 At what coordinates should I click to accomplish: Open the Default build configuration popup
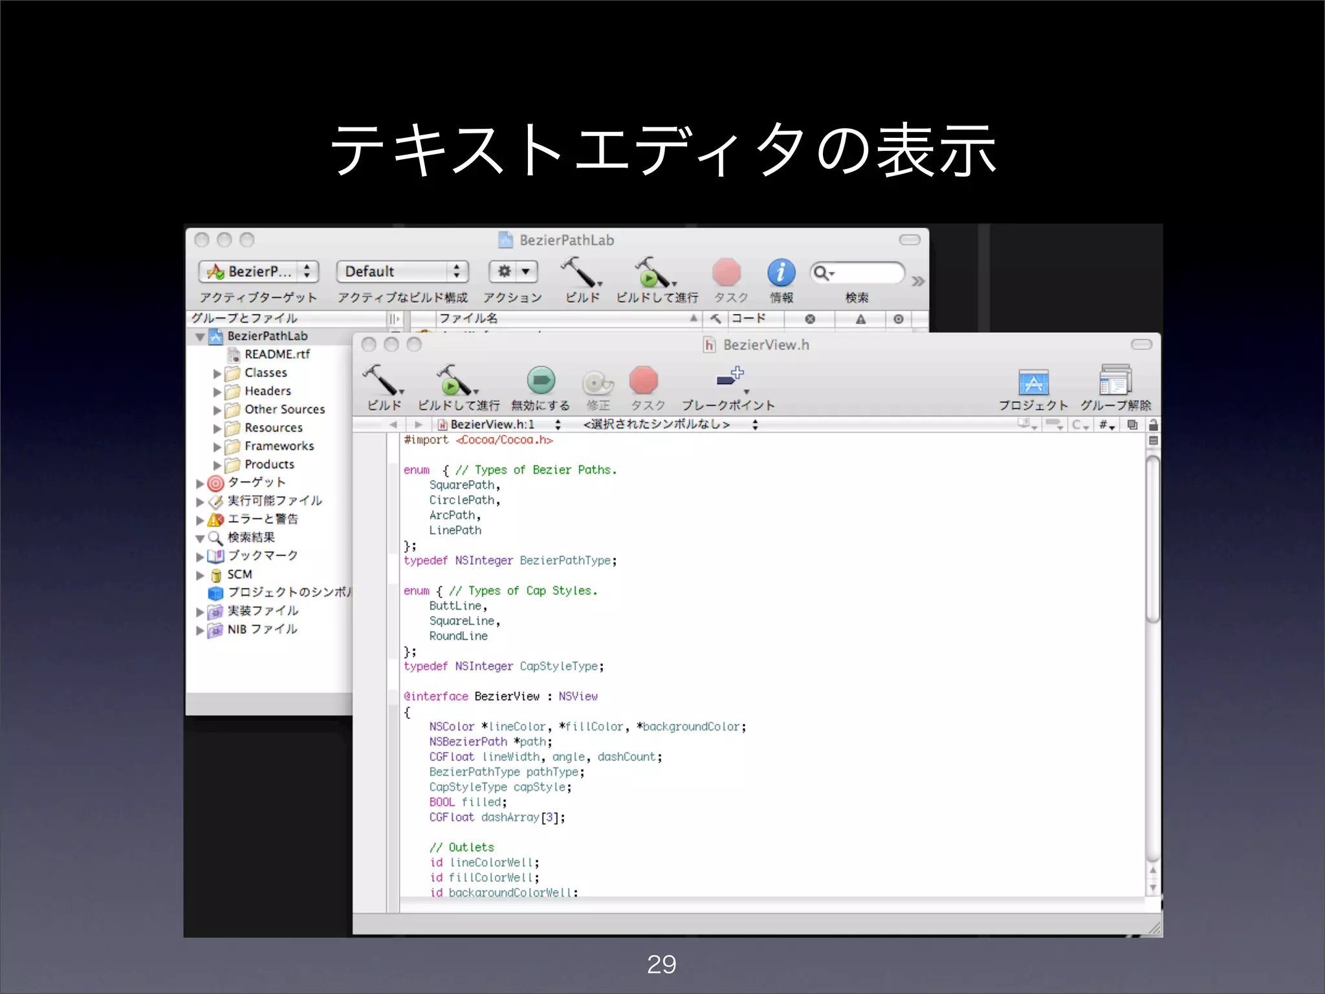pyautogui.click(x=402, y=271)
